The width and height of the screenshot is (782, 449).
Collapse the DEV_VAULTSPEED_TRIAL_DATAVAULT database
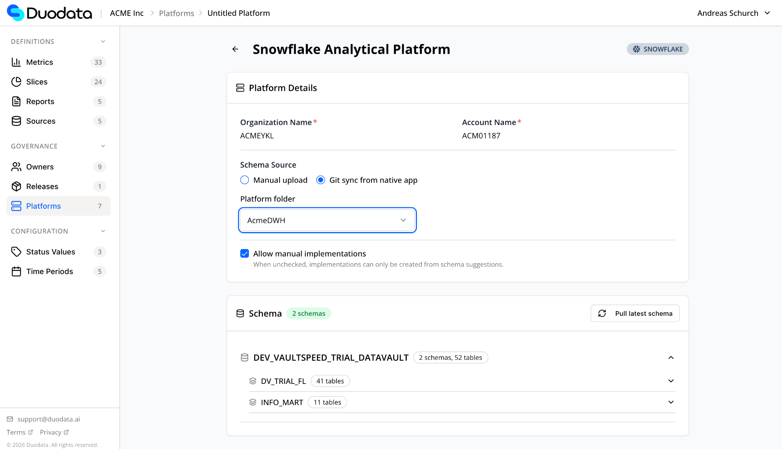(671, 357)
